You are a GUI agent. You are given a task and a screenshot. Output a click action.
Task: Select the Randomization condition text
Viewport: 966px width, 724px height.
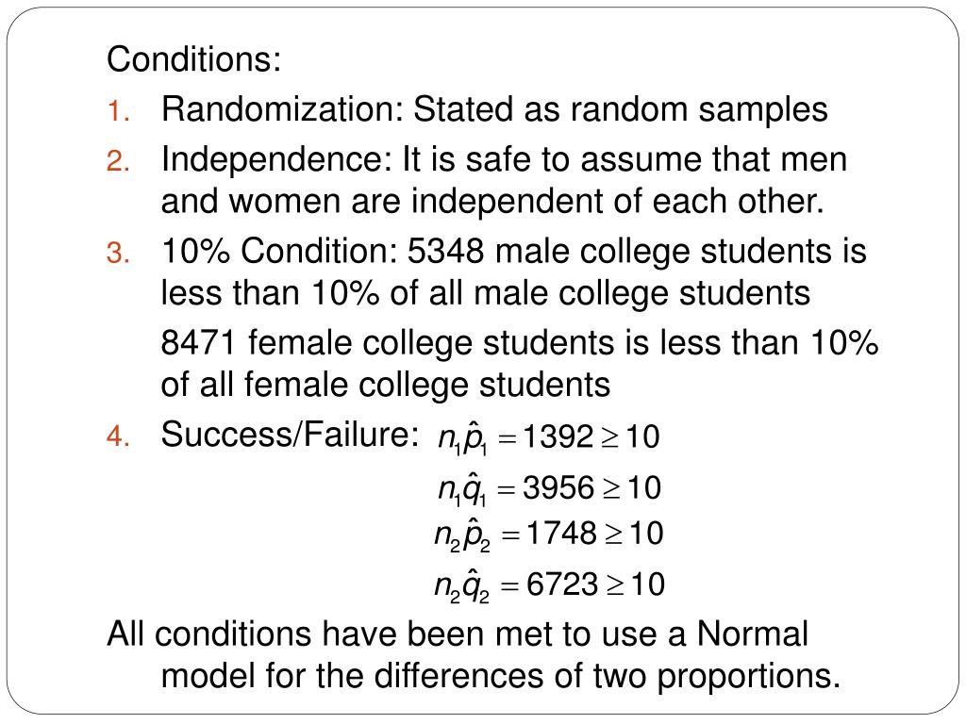point(494,109)
